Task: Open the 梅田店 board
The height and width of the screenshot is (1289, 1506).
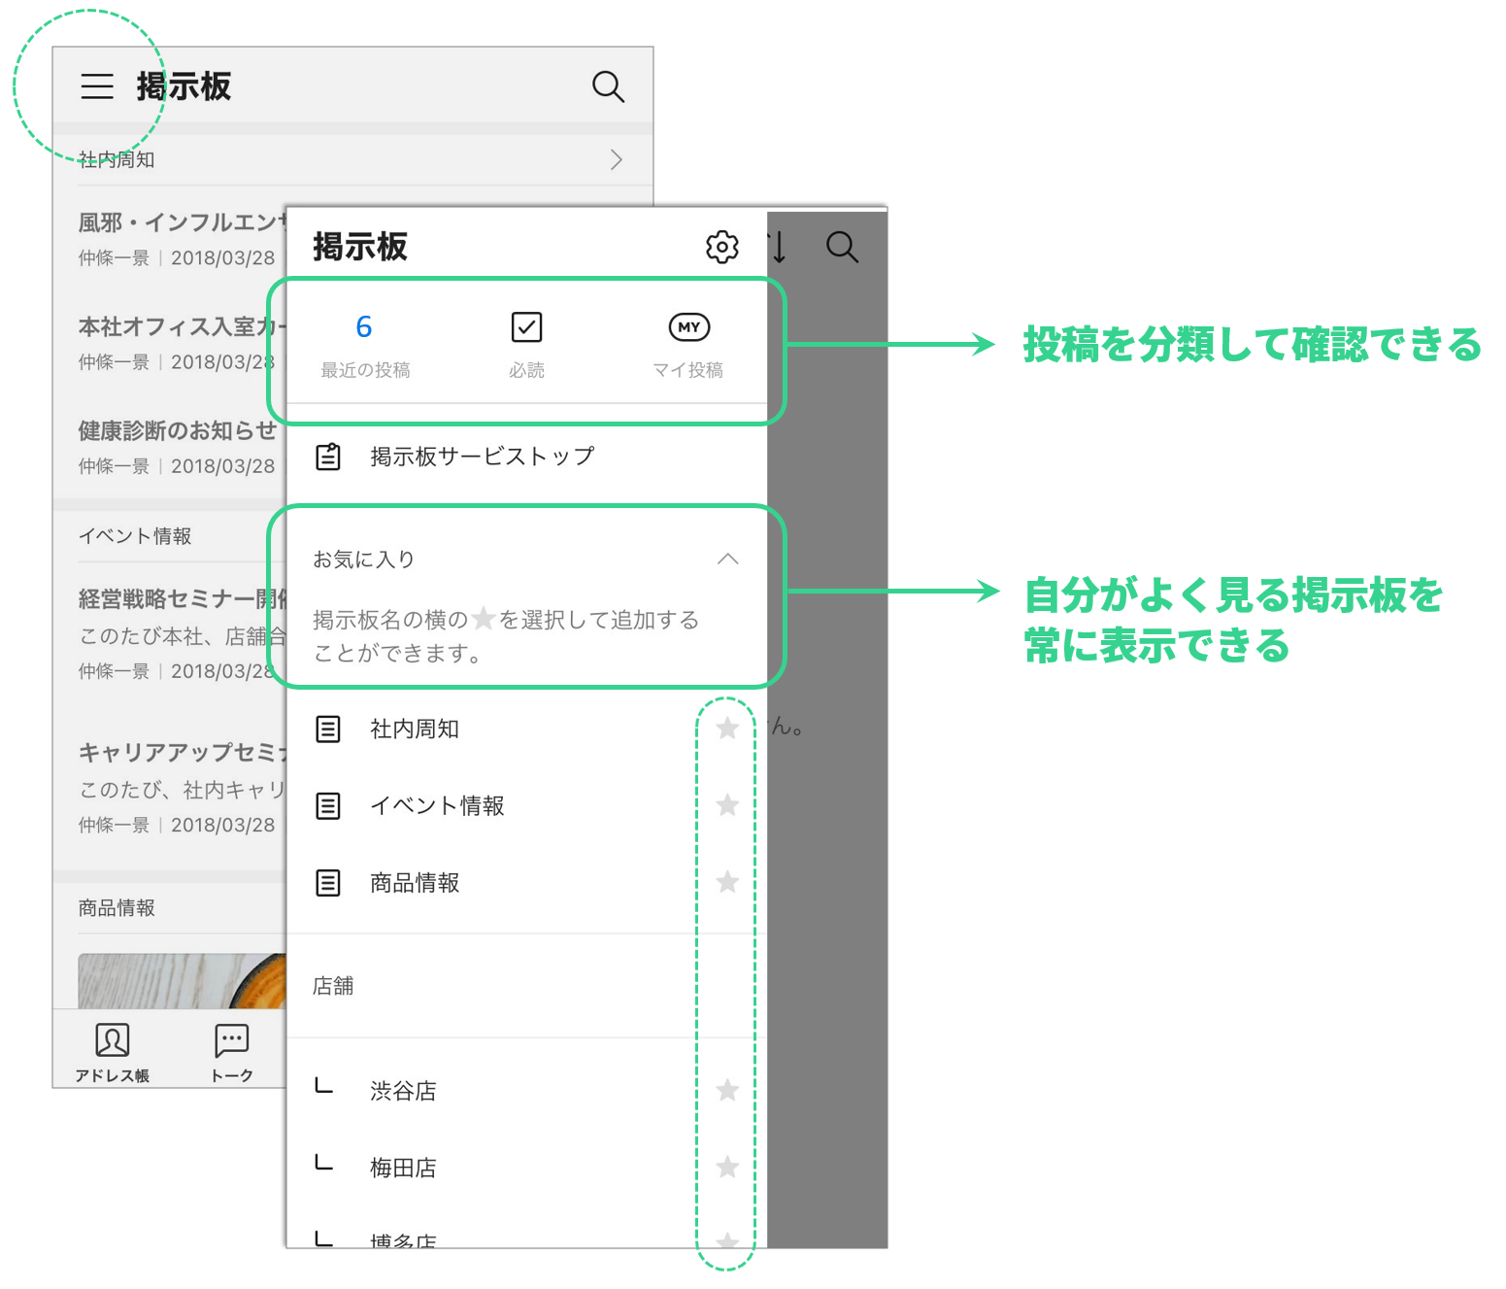Action: [403, 1168]
